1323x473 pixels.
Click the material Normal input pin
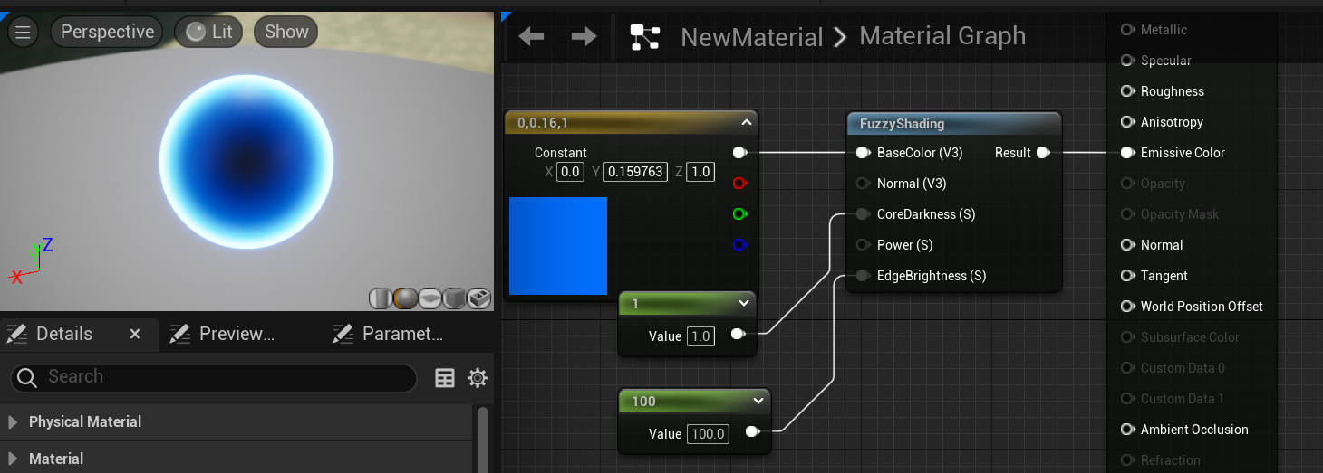click(1127, 245)
